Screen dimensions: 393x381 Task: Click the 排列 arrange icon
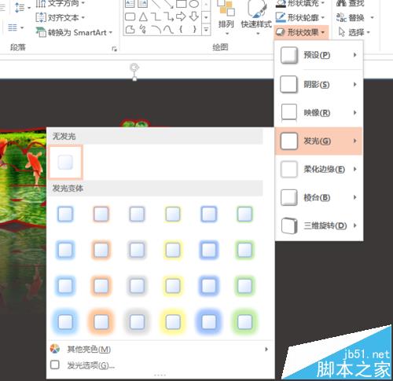[x=226, y=8]
